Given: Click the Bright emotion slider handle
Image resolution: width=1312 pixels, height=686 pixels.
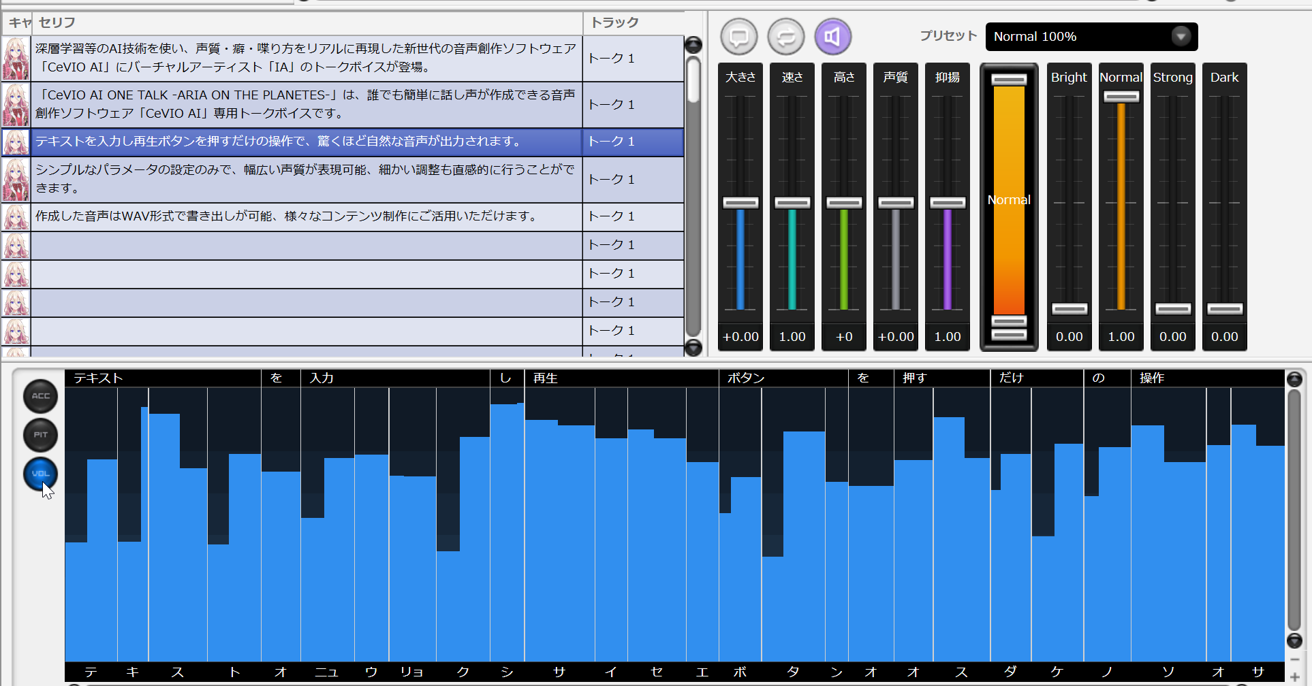Looking at the screenshot, I should tap(1069, 309).
